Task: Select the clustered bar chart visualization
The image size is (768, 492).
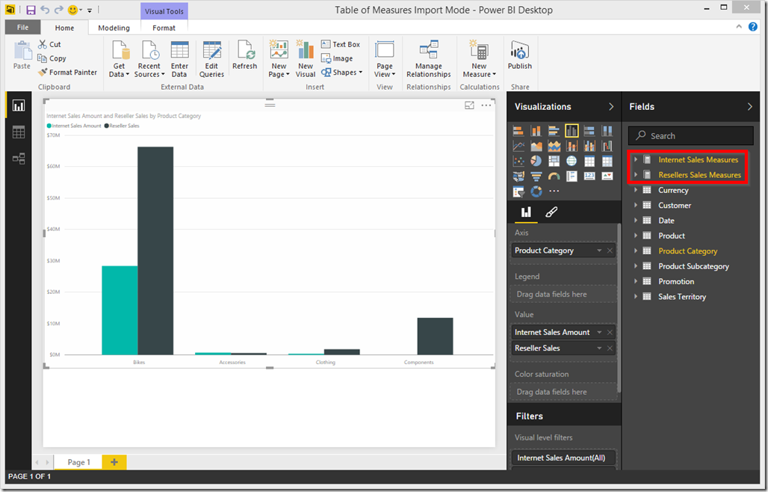Action: (554, 131)
